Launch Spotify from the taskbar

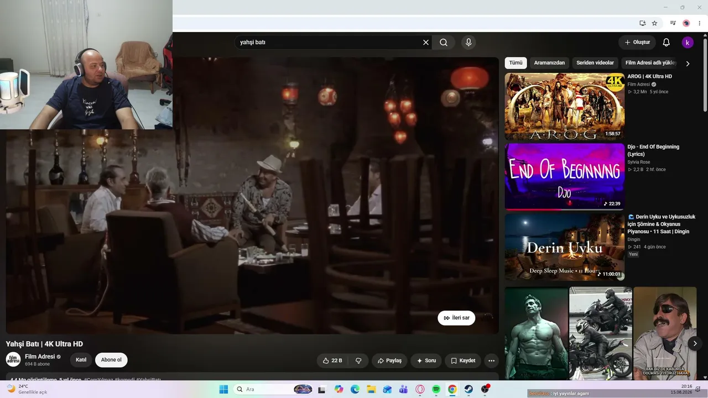tap(436, 389)
